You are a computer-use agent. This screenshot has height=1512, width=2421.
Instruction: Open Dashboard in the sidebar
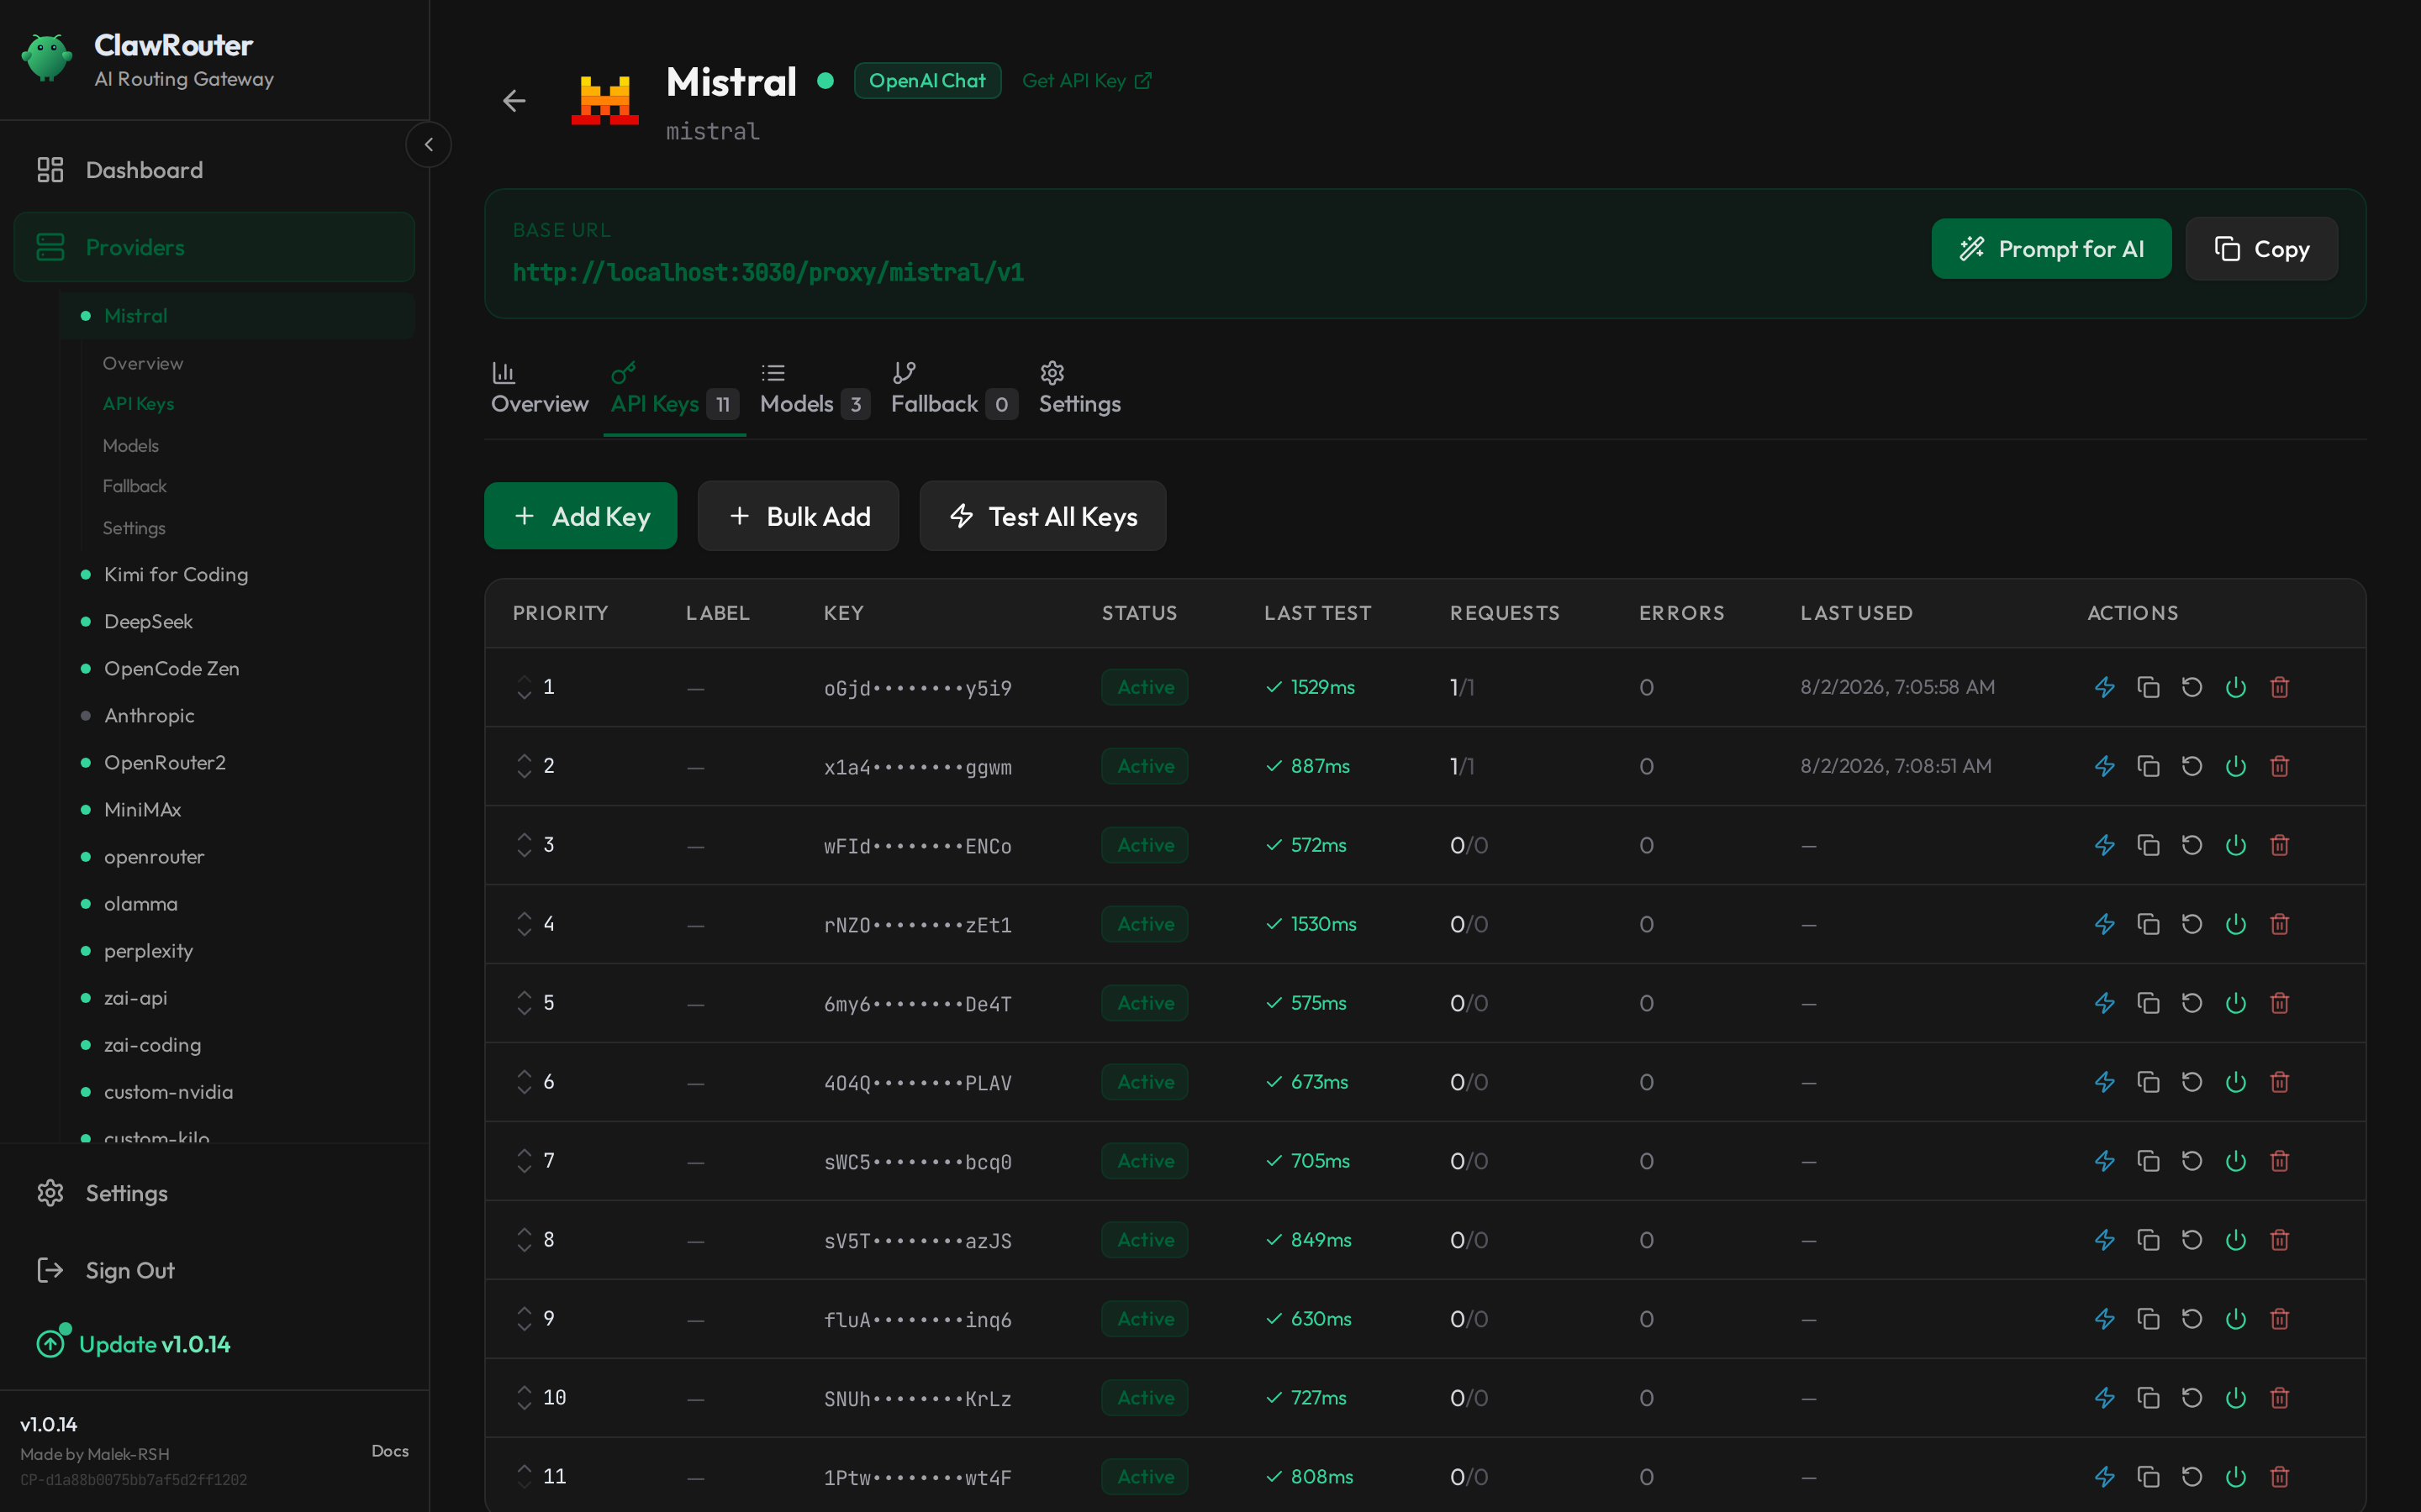click(x=214, y=170)
